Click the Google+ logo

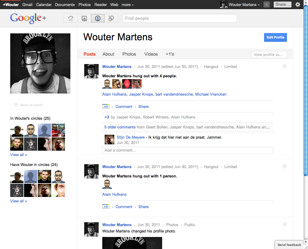pyautogui.click(x=28, y=18)
